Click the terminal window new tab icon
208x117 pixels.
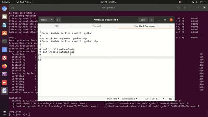point(12,8)
